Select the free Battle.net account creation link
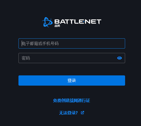This screenshot has width=141, height=126. tap(72, 100)
